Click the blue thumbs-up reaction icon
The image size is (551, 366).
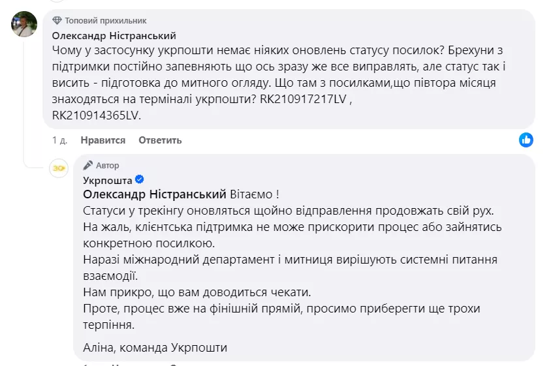tap(526, 140)
